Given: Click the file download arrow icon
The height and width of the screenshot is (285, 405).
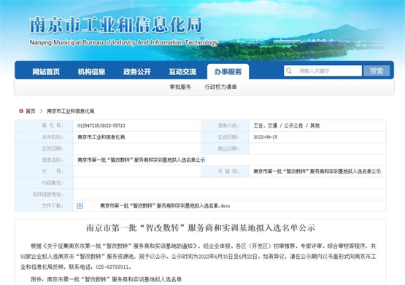Looking at the screenshot, I should pyautogui.click(x=80, y=206).
